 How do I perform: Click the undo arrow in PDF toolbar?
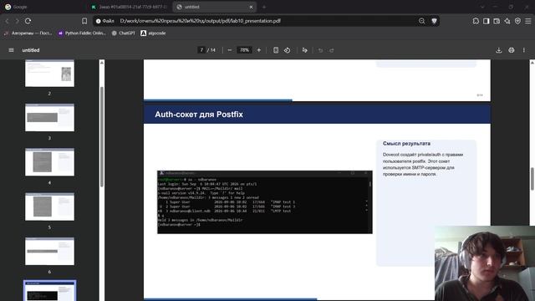(x=320, y=50)
